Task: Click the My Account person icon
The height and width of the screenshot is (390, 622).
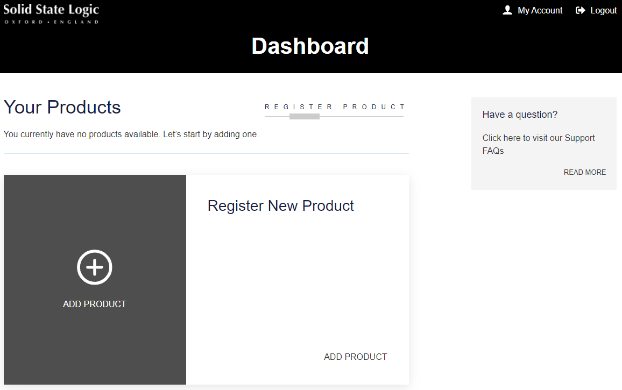Action: [x=507, y=10]
